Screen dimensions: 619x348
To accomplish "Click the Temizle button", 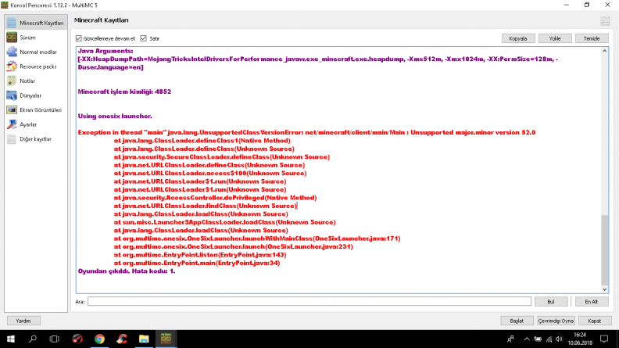I will click(x=592, y=38).
